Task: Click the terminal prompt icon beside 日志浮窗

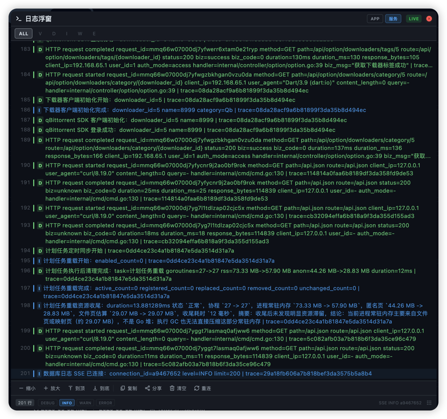Action: click(x=18, y=18)
